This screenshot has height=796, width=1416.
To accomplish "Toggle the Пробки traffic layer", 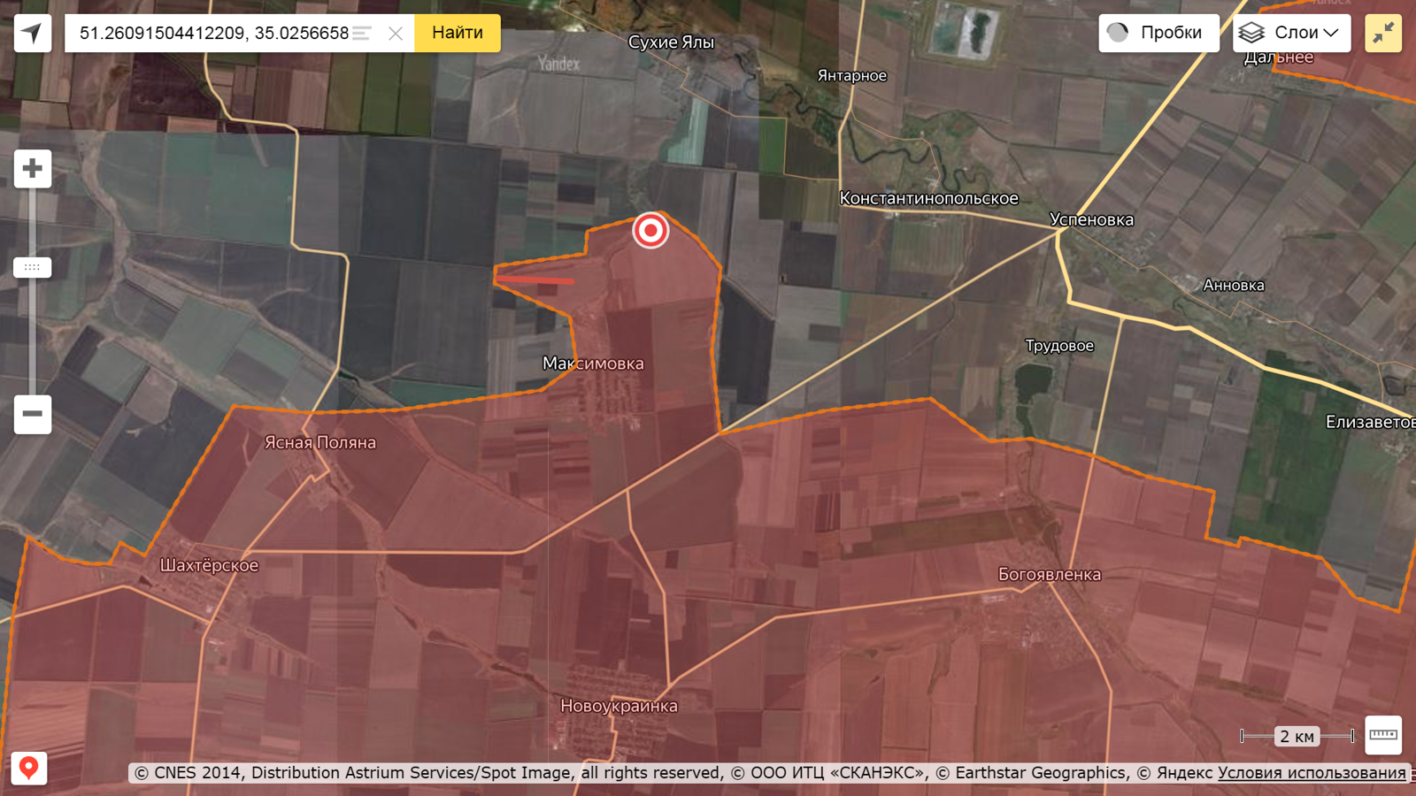I will click(x=1158, y=33).
